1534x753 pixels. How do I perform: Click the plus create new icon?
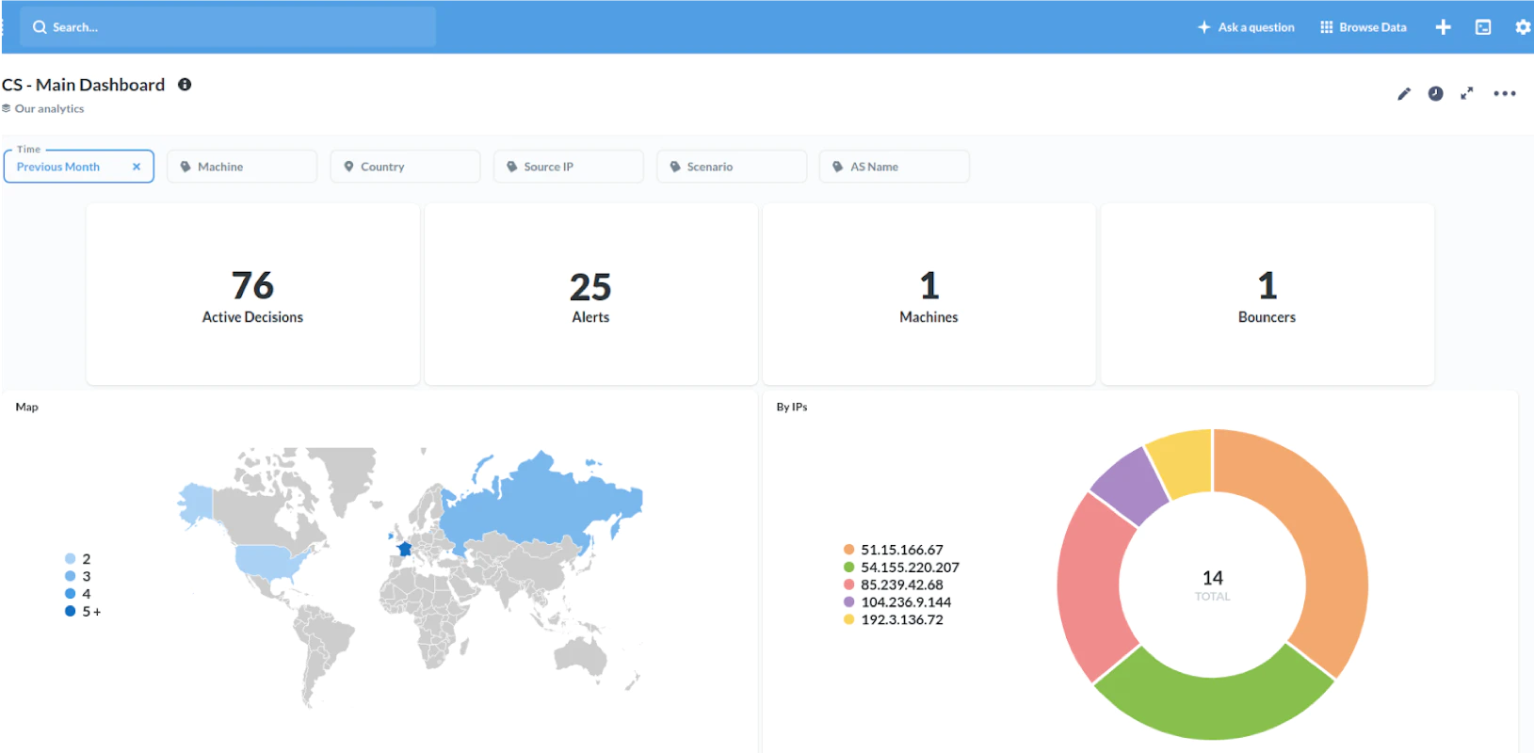tap(1443, 27)
